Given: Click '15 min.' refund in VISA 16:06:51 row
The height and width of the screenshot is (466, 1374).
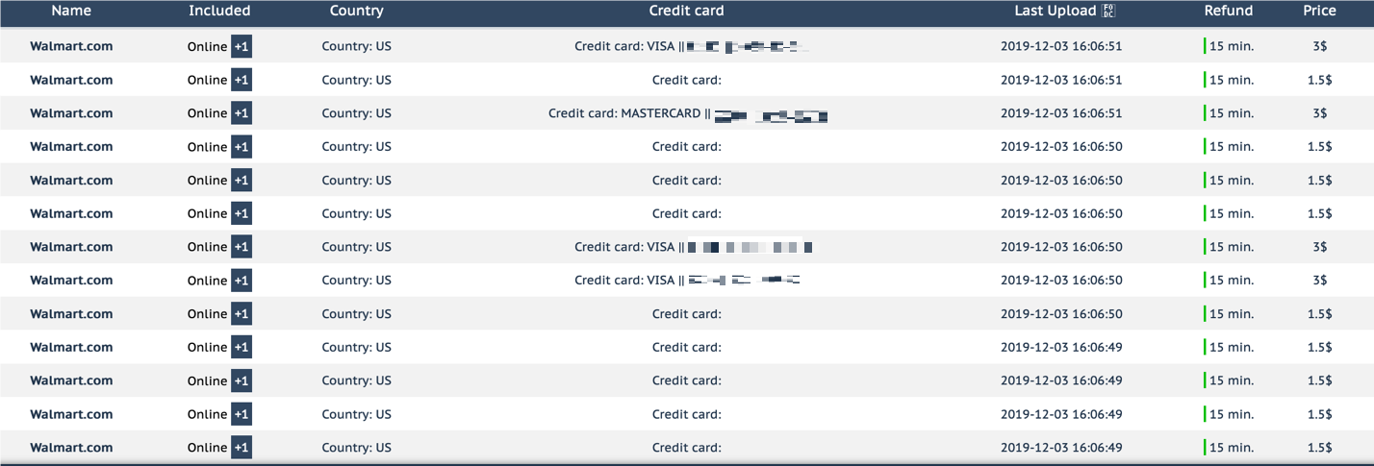Looking at the screenshot, I should [1232, 46].
